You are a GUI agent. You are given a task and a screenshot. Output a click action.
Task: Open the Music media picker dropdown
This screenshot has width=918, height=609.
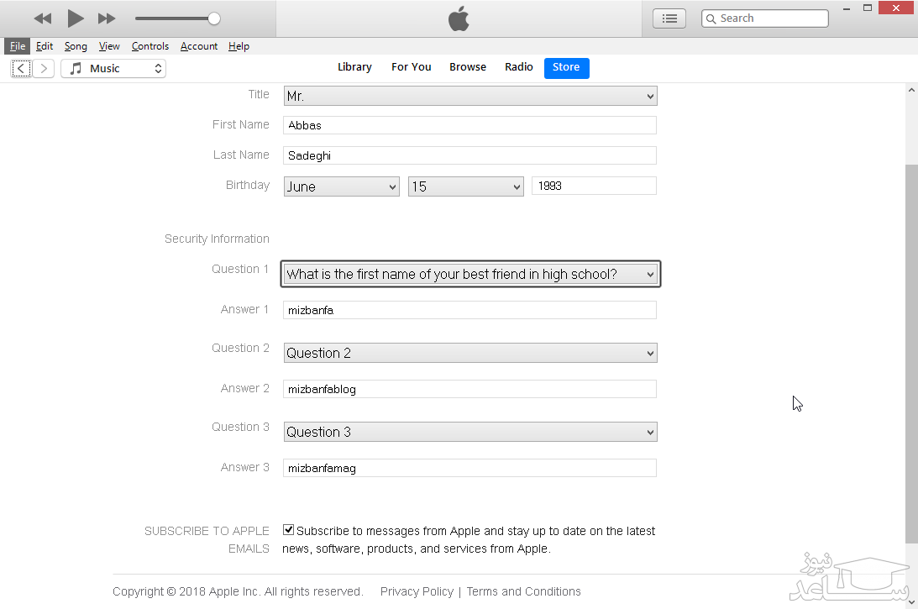coord(113,69)
